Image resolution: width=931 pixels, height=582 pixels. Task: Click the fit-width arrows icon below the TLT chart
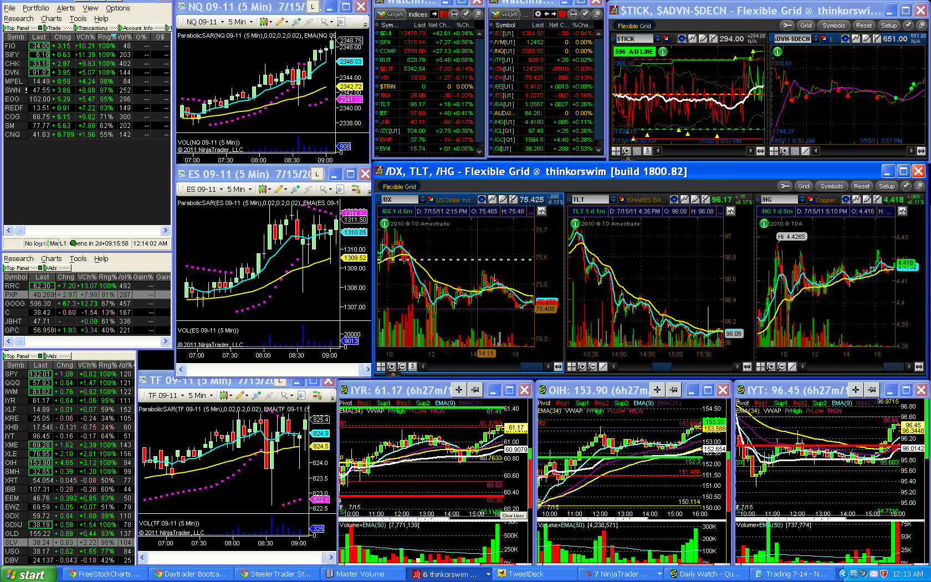748,366
